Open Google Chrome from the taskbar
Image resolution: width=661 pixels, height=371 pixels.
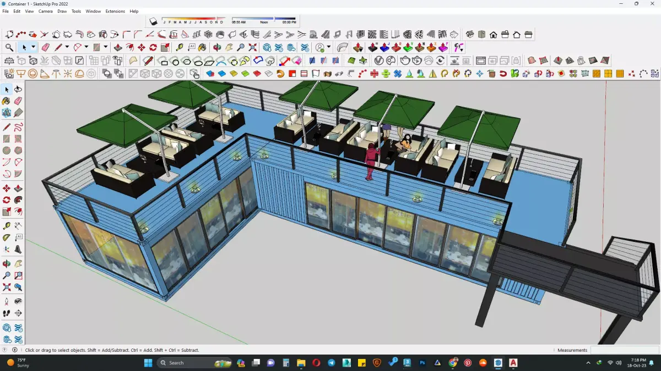[x=453, y=363]
